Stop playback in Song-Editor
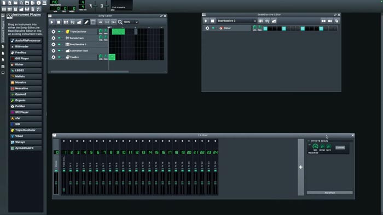 59,22
